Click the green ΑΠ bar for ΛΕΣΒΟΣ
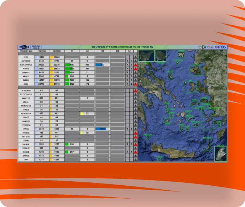 coord(70,68)
